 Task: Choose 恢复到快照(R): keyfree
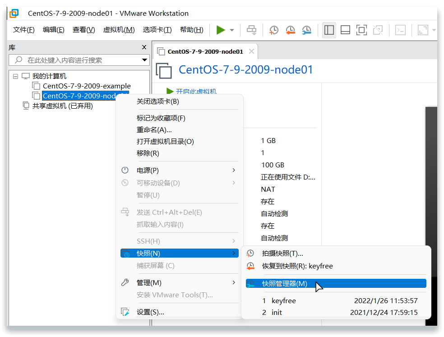tap(336, 266)
